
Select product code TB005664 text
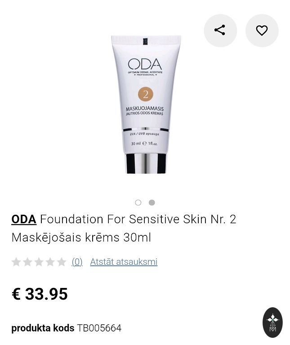tap(99, 328)
